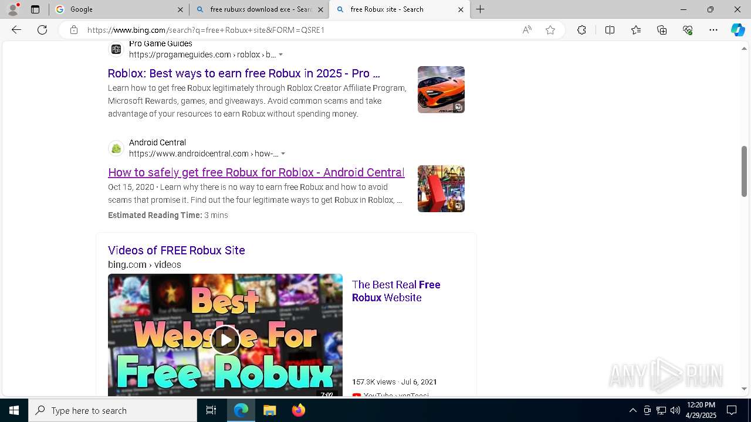Show hidden system tray icons
The image size is (751, 422).
632,410
